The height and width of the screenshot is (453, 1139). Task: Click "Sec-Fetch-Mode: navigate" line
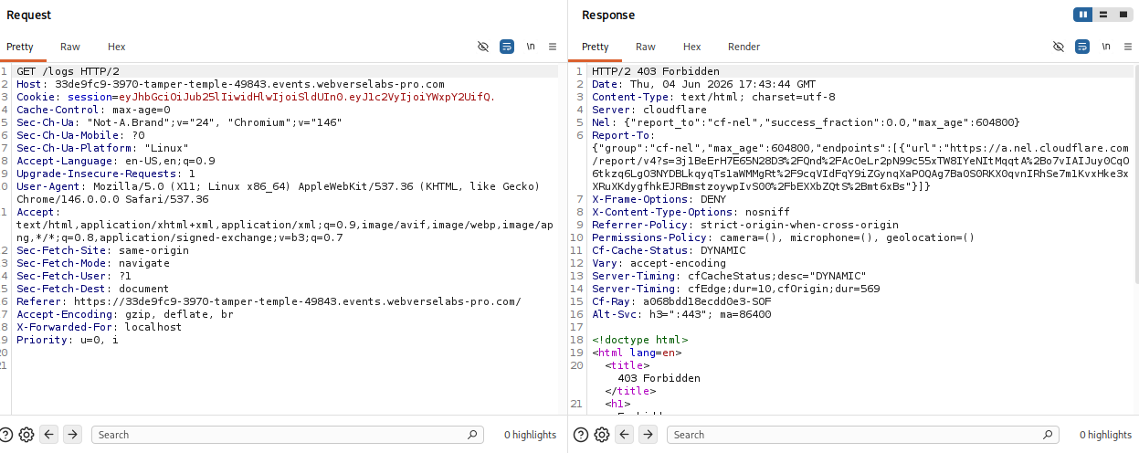93,263
